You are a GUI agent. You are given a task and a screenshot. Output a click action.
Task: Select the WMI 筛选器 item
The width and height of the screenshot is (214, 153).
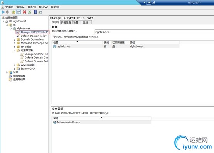28,65
